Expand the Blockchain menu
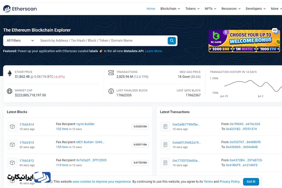This screenshot has height=188, width=282. [x=170, y=8]
